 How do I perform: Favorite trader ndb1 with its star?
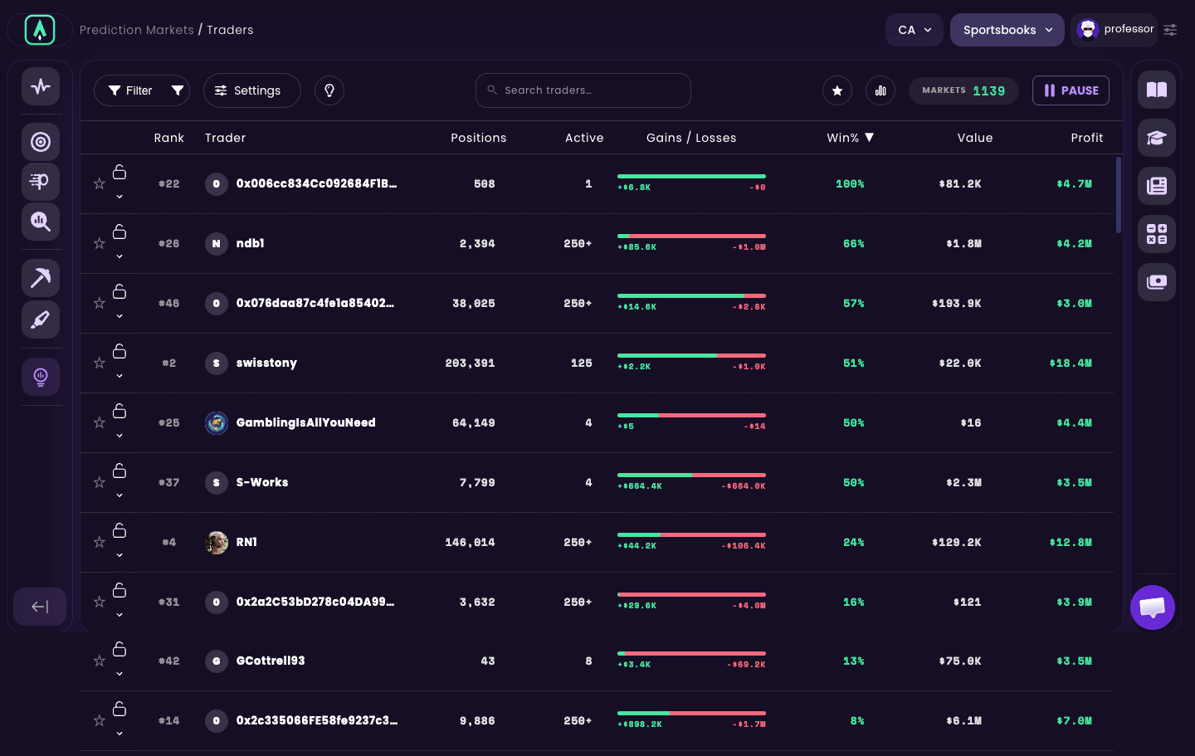click(100, 243)
